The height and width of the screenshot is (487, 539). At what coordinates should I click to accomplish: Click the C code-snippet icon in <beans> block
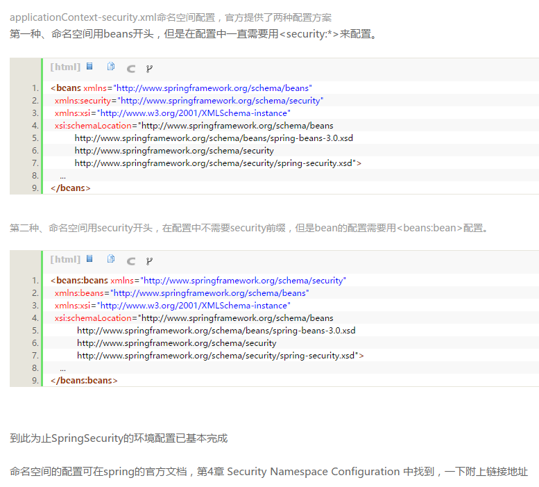tap(131, 69)
